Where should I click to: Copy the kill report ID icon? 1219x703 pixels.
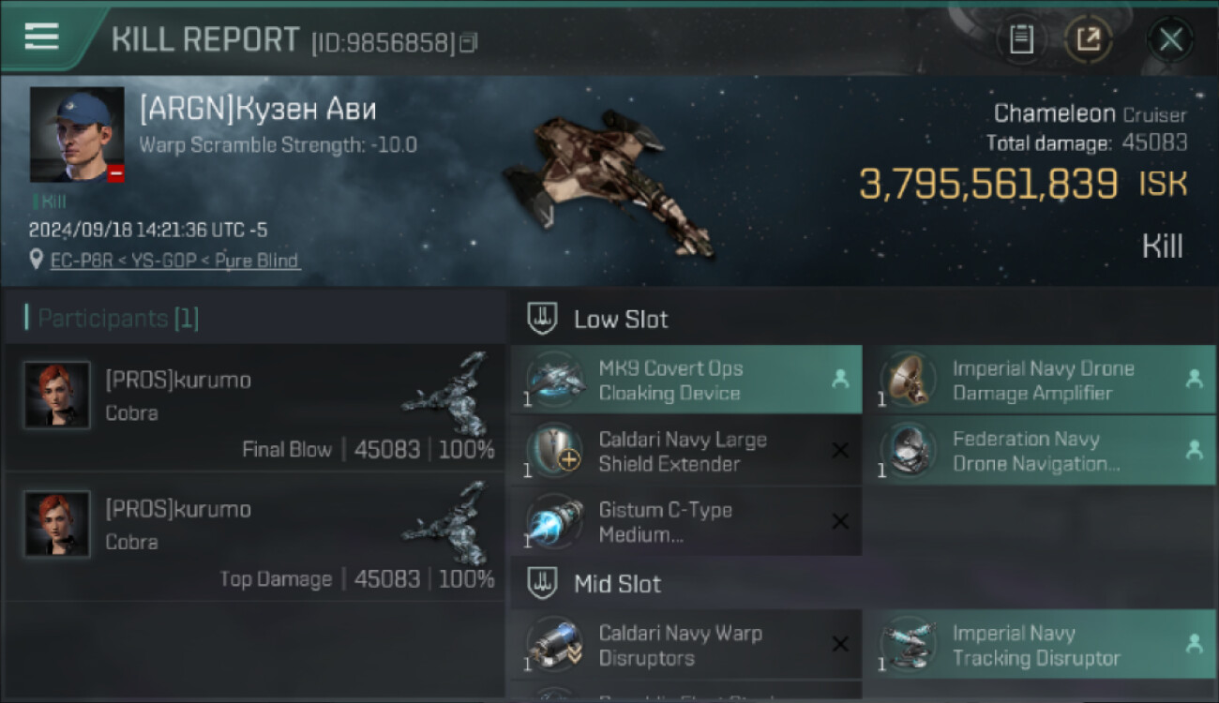468,42
